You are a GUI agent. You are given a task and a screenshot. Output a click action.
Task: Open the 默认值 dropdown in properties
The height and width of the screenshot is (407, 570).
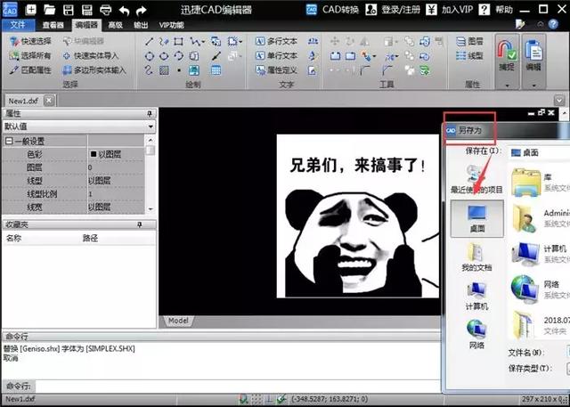[151, 126]
